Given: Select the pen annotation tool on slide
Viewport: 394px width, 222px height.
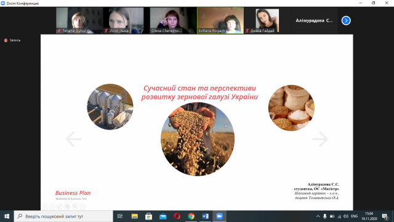Looking at the screenshot, I should click(60, 207).
